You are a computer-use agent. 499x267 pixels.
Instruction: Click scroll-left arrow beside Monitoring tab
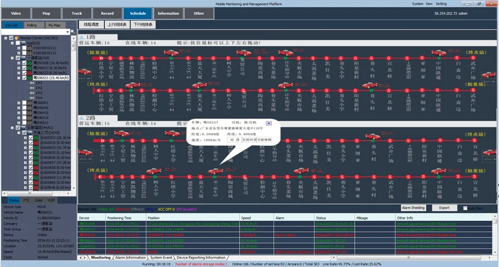(x=80, y=258)
